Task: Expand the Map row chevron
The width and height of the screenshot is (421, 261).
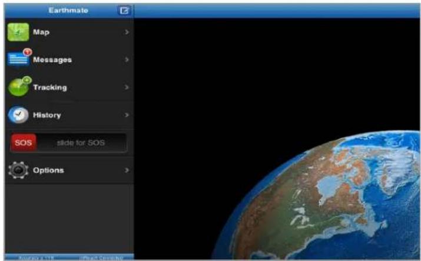Action: pos(127,32)
